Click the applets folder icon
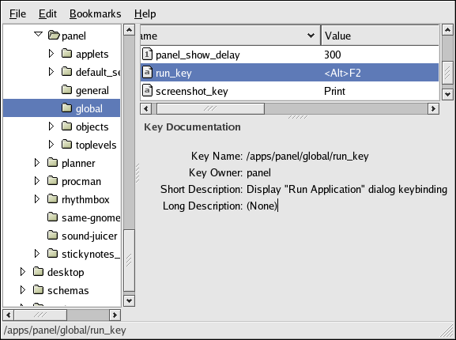The height and width of the screenshot is (340, 456). [67, 54]
